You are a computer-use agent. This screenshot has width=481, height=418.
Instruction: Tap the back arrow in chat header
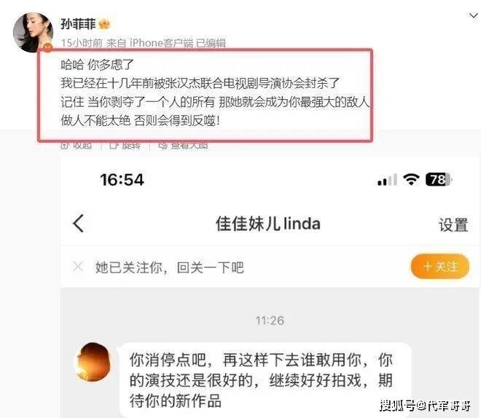pyautogui.click(x=79, y=224)
